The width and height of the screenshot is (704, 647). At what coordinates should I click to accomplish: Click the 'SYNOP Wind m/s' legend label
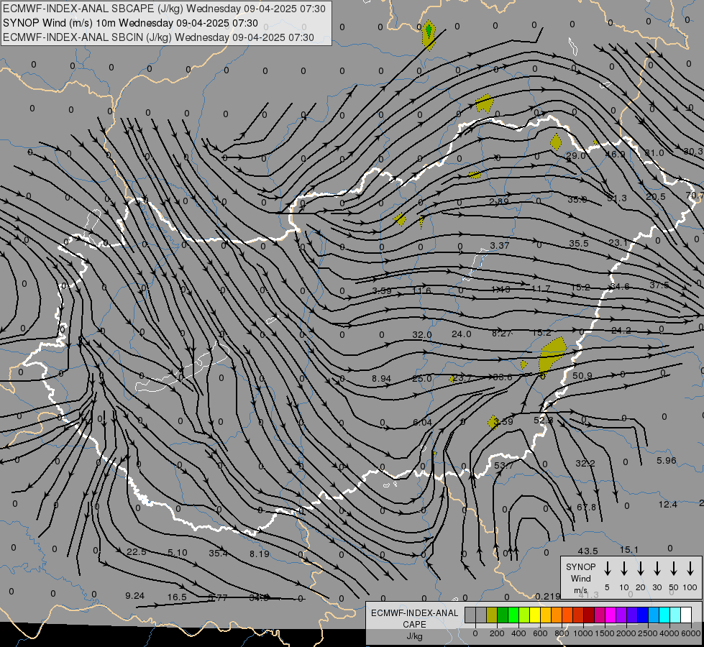(580, 579)
